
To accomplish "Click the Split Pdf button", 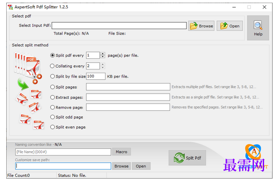I will click(x=187, y=158).
